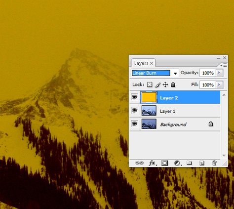This screenshot has width=234, height=209.
Task: Click the orange Layer 2 thumbnail
Action: click(x=149, y=97)
